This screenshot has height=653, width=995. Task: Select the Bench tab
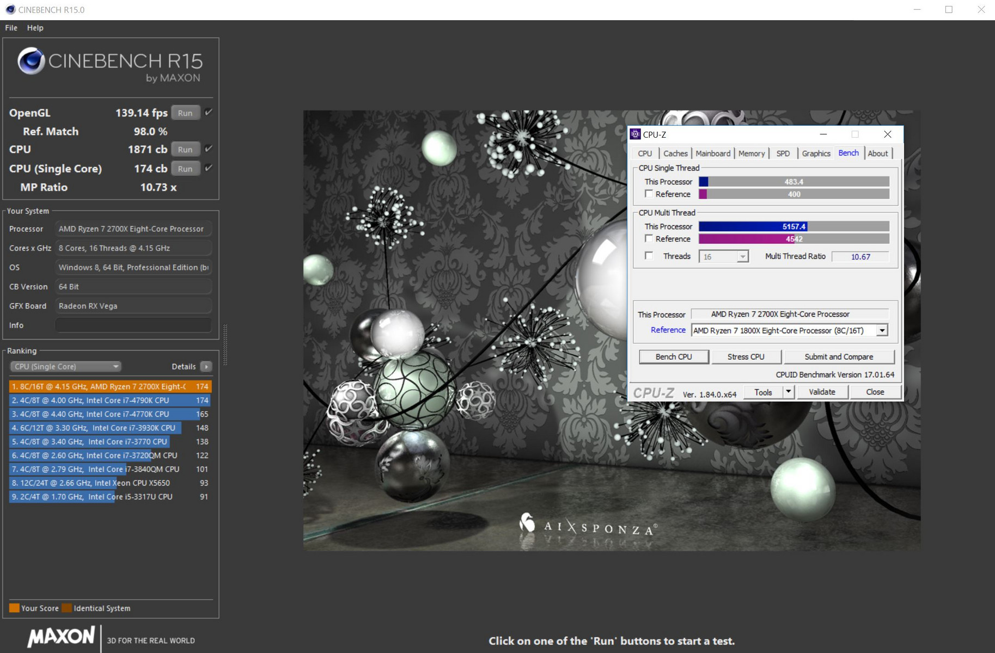pyautogui.click(x=849, y=153)
